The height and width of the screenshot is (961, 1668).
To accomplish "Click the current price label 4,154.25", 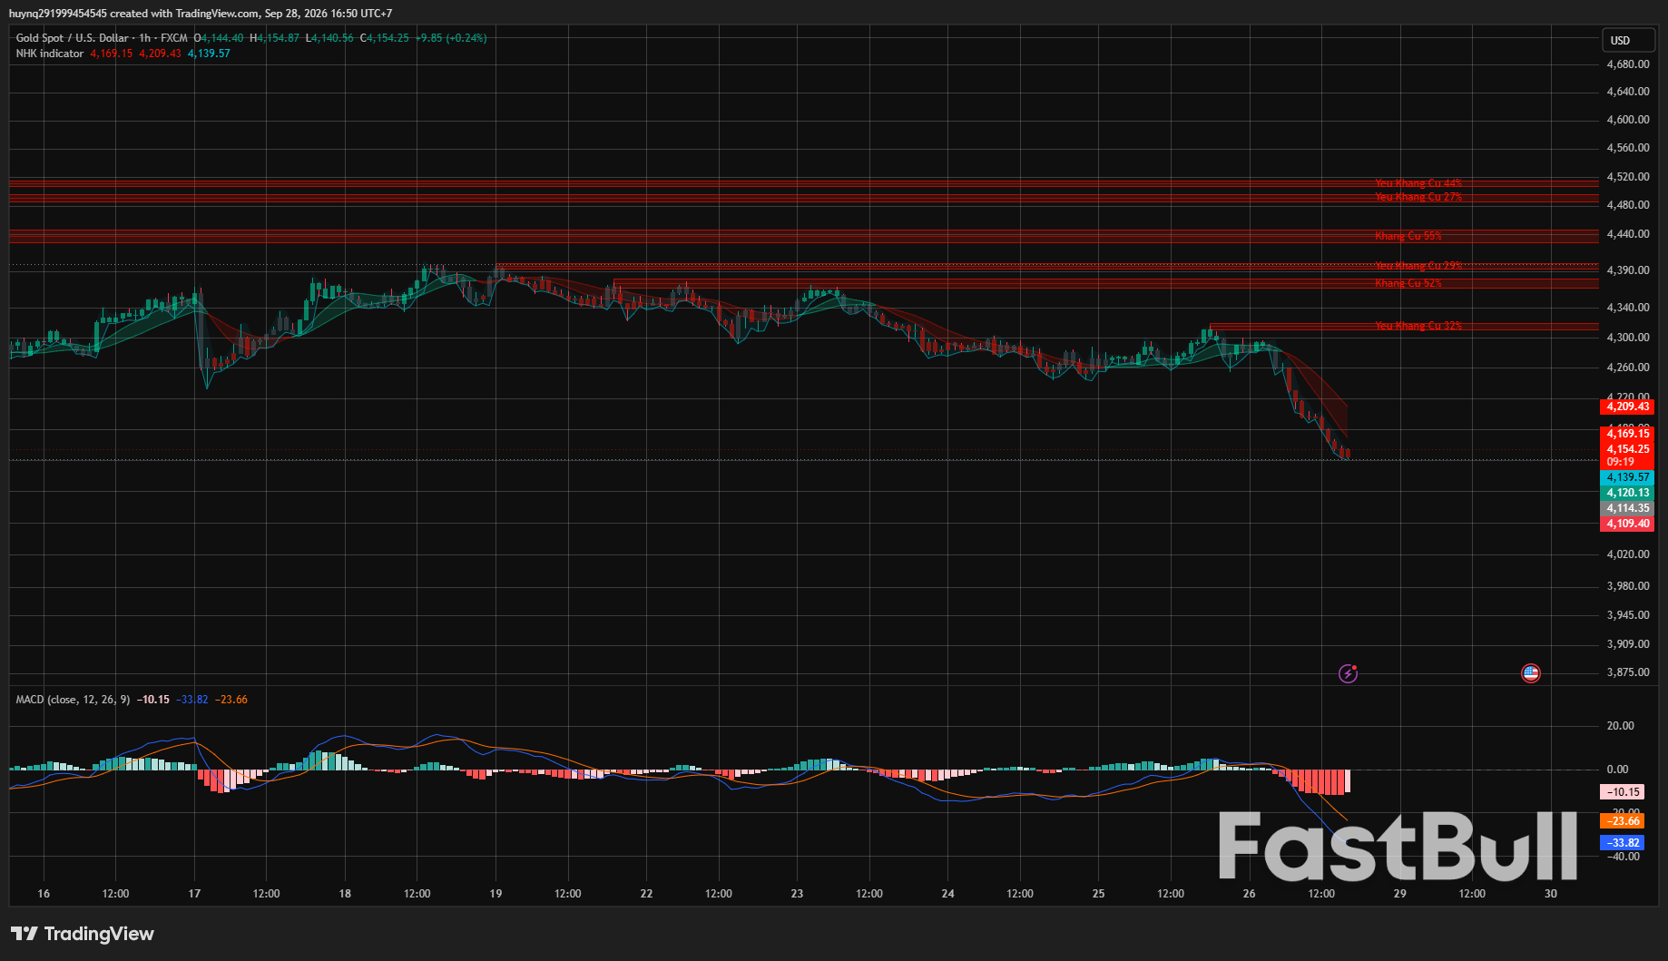I will click(x=1627, y=449).
